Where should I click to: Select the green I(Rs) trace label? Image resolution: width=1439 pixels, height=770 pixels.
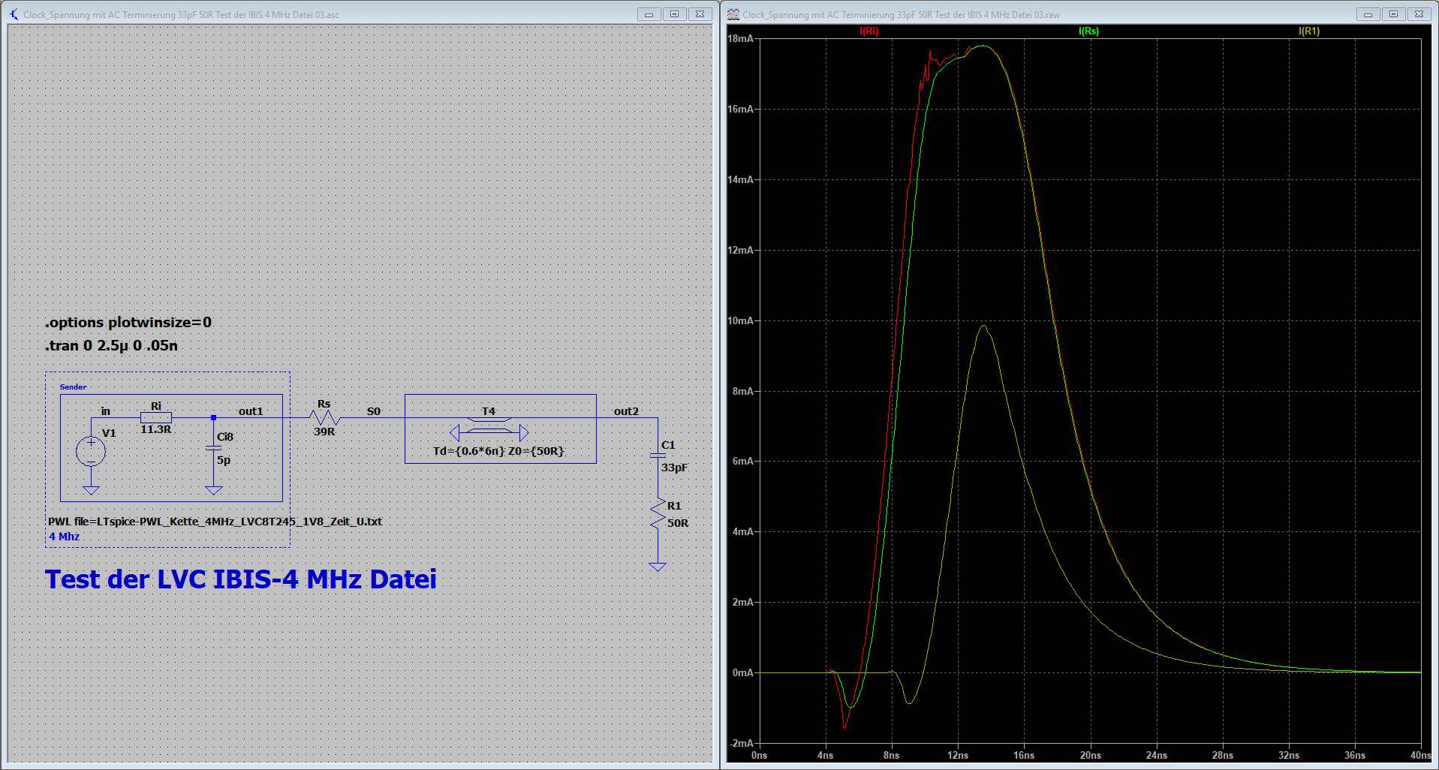coord(1088,32)
